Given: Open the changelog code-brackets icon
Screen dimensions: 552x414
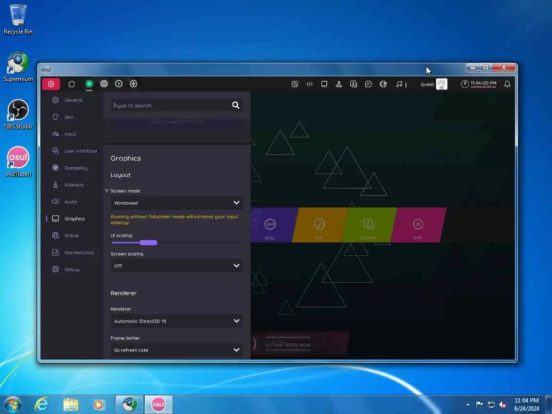Looking at the screenshot, I should point(310,84).
